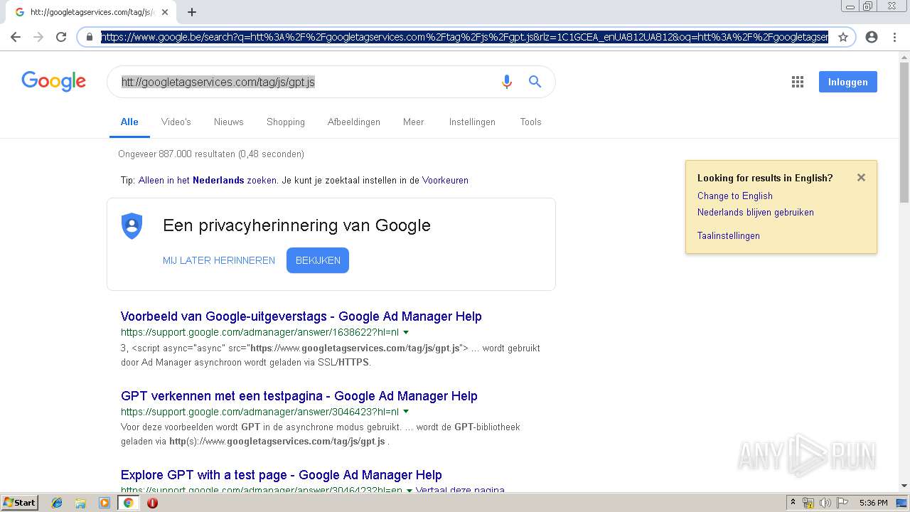
Task: Click the browser address bar URL
Action: pos(464,37)
